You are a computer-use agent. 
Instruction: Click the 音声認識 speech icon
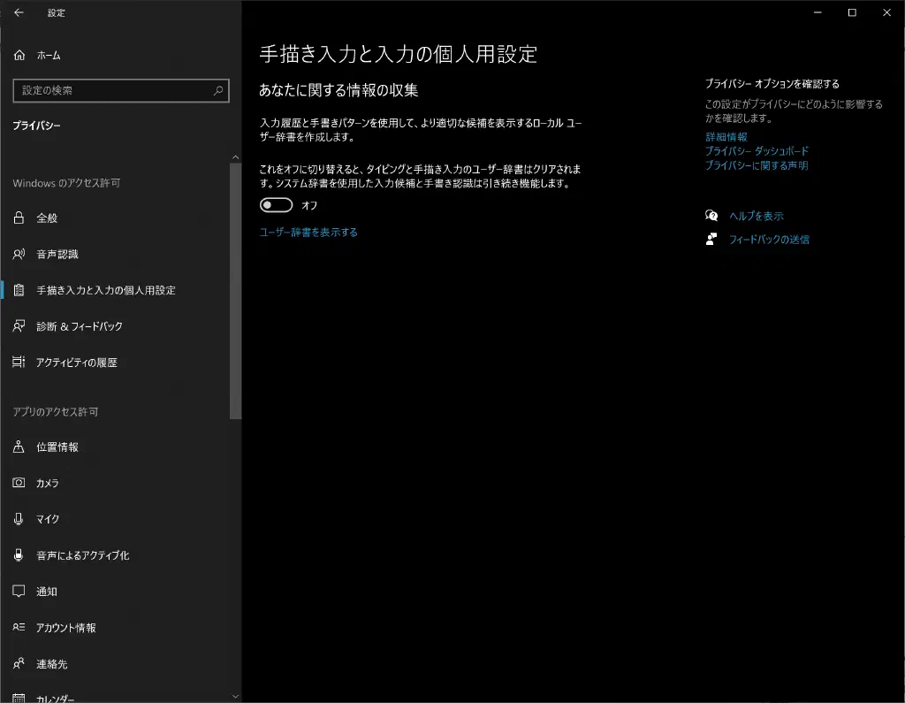coord(19,255)
